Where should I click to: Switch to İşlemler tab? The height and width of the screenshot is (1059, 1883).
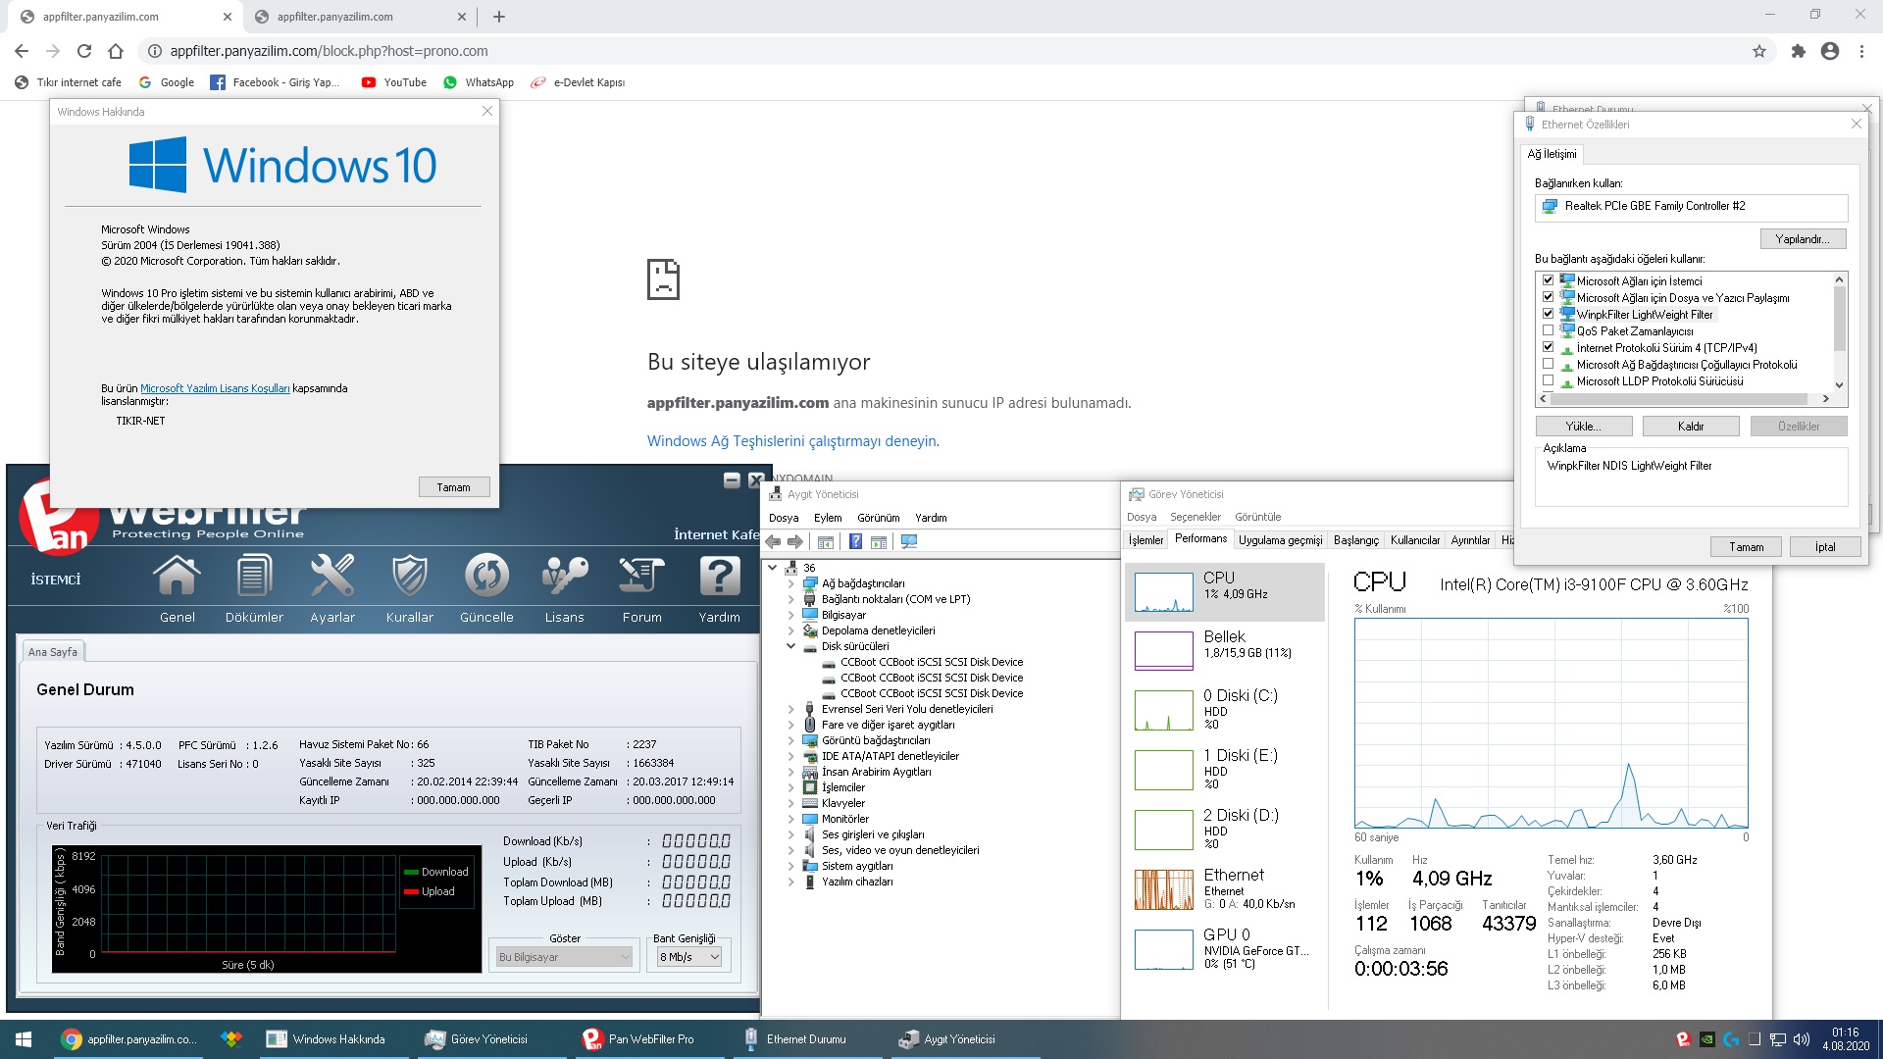point(1145,540)
